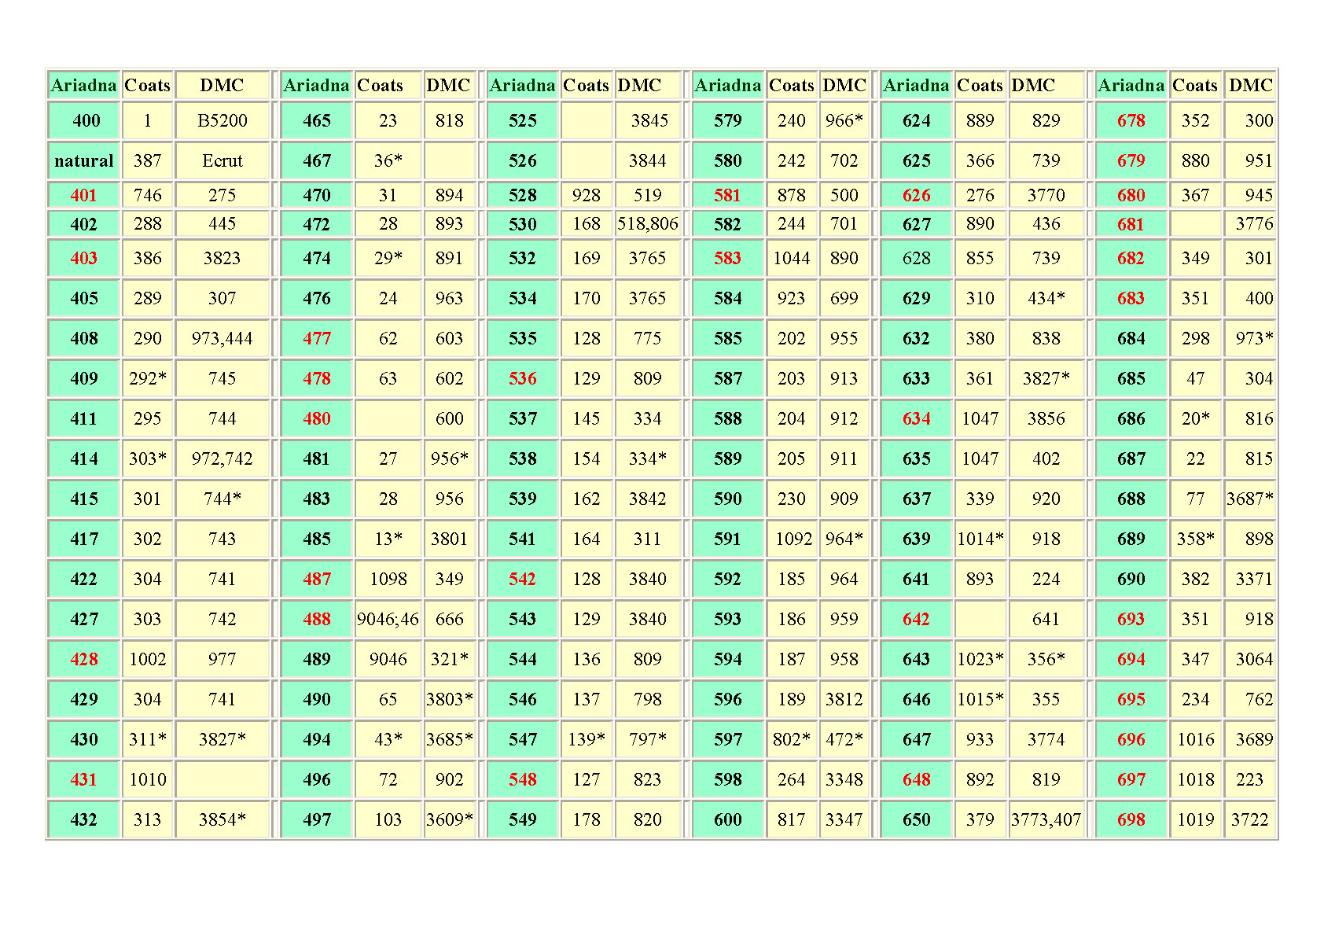Screen dimensions: 1324x935
Task: Click the "334*" DMC cell
Action: tap(648, 459)
